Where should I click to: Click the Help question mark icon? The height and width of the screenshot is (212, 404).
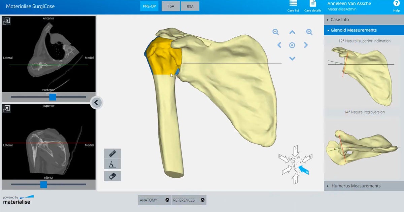tap(396, 3)
